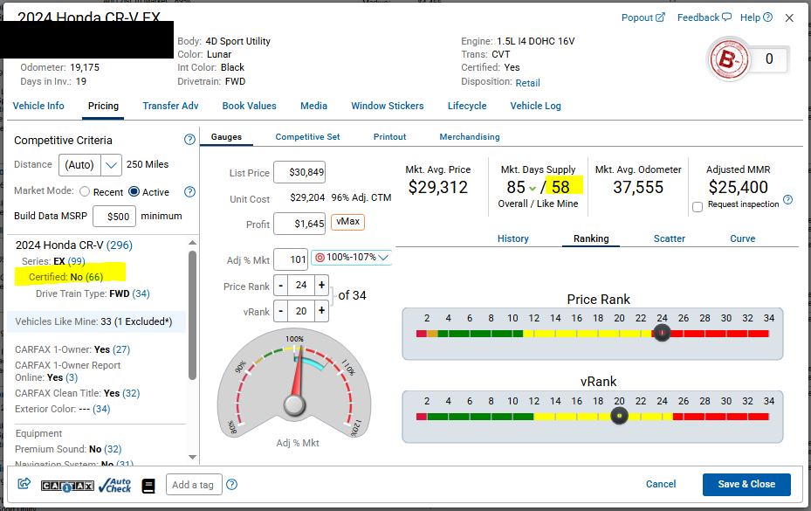The width and height of the screenshot is (811, 511).
Task: Click the Adj % Mkt gauge needle
Action: pos(298,376)
